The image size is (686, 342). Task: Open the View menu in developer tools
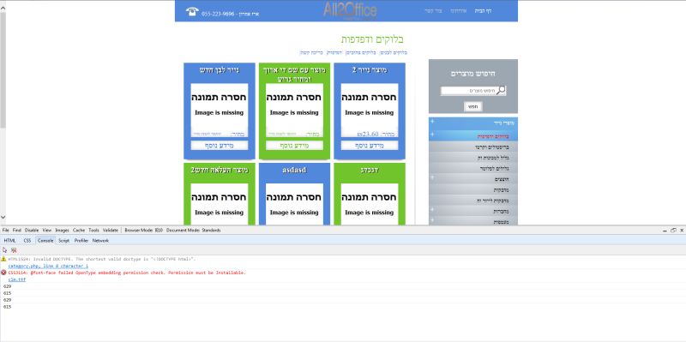pos(47,230)
